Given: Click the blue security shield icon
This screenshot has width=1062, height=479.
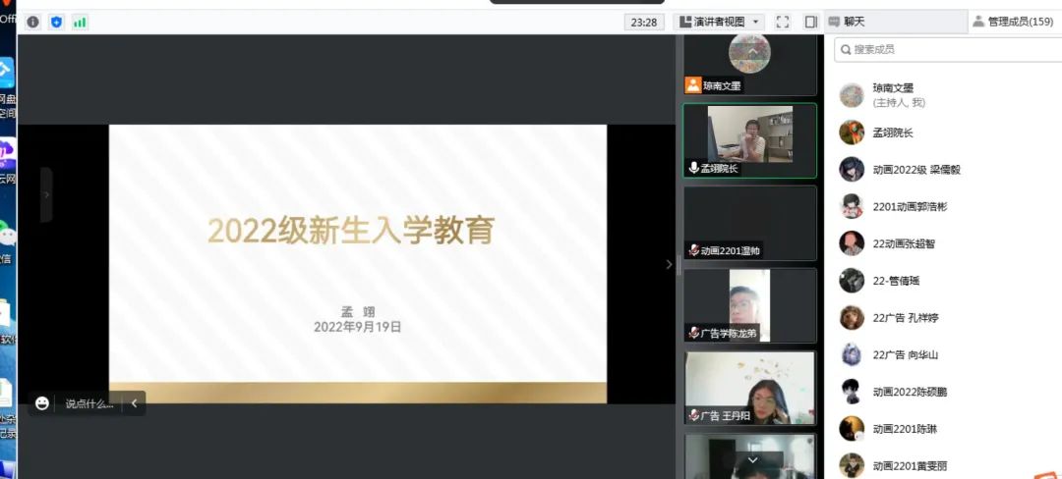Looking at the screenshot, I should point(56,23).
